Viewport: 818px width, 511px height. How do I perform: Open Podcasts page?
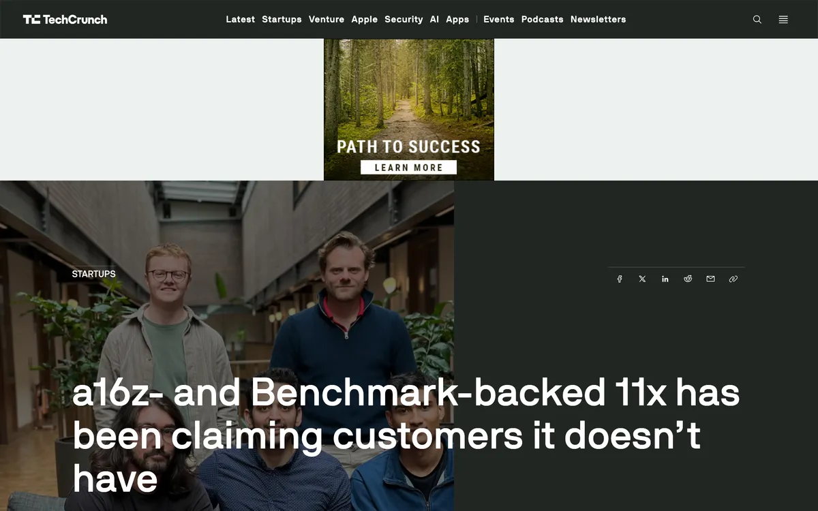[543, 19]
